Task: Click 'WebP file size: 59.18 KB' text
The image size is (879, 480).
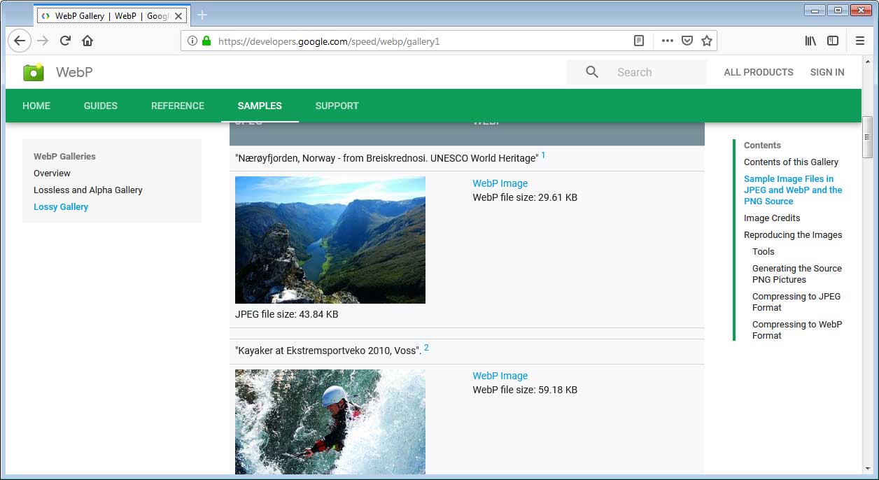Action: click(x=525, y=390)
